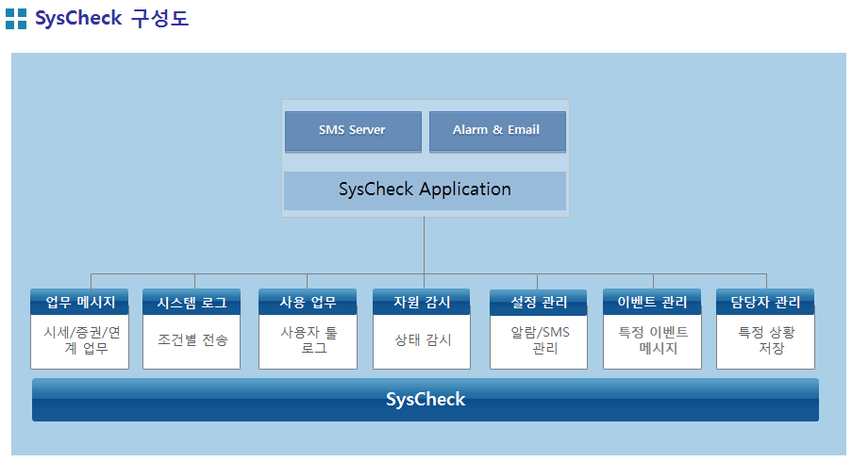This screenshot has width=852, height=462.
Task: Click the 사용자 툴 로그 text
Action: [x=309, y=339]
